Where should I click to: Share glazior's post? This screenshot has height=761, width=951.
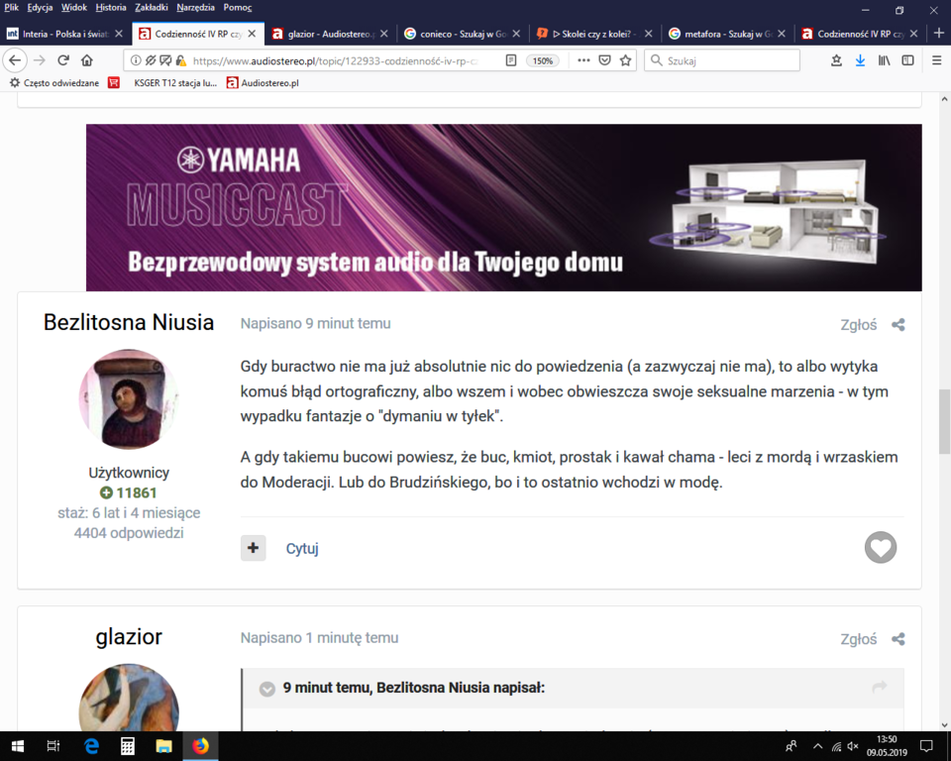[x=898, y=639]
